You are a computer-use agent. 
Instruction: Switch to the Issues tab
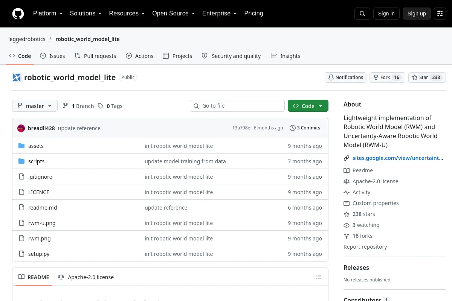[x=52, y=56]
